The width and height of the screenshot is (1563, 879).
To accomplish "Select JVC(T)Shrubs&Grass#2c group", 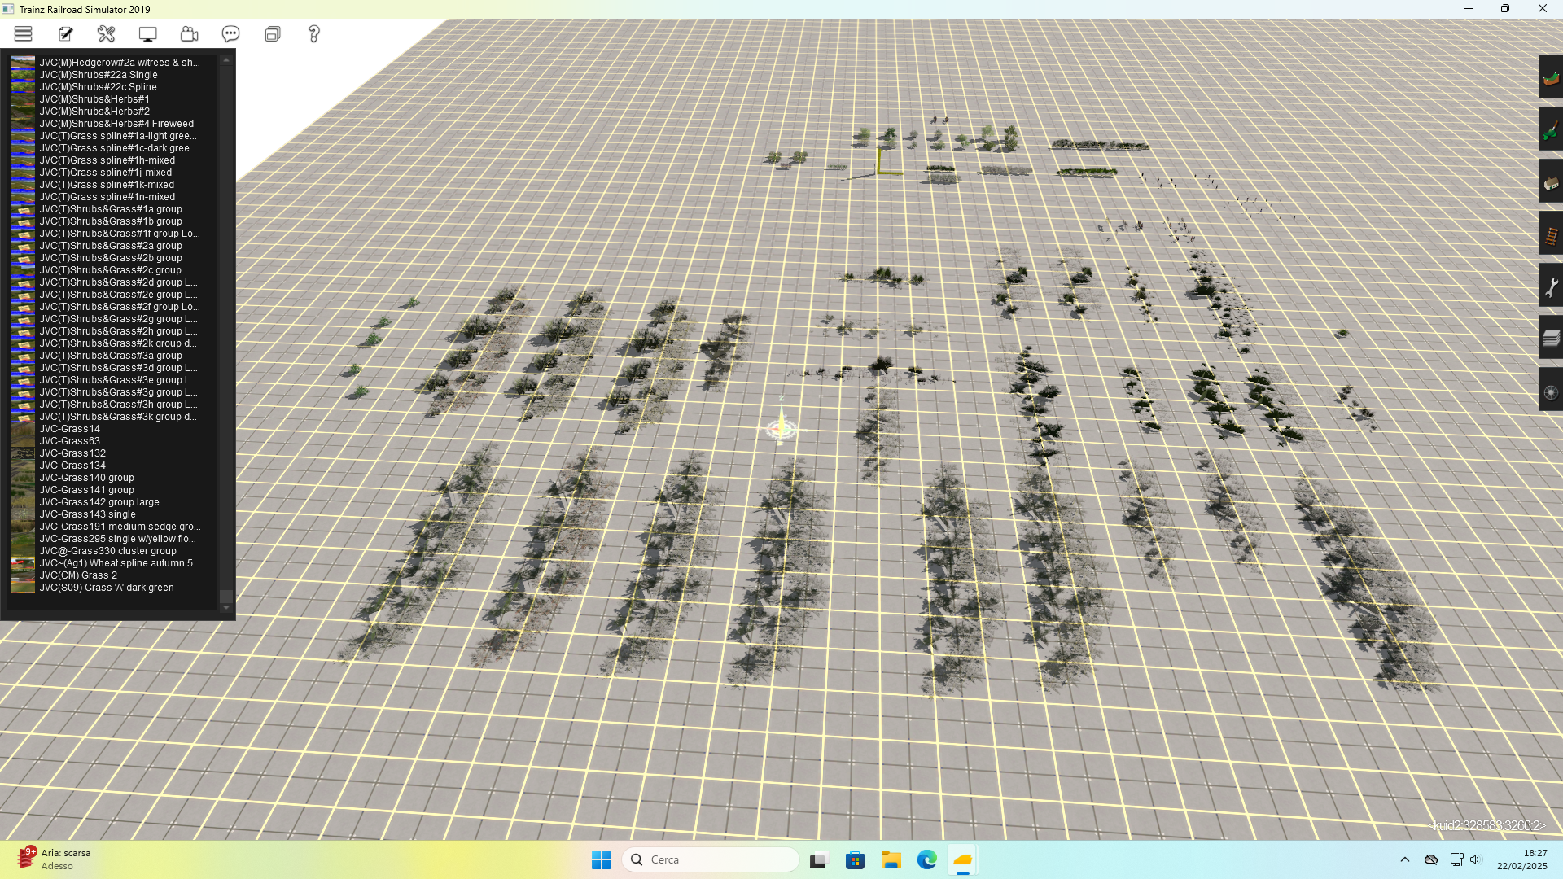I will [111, 270].
